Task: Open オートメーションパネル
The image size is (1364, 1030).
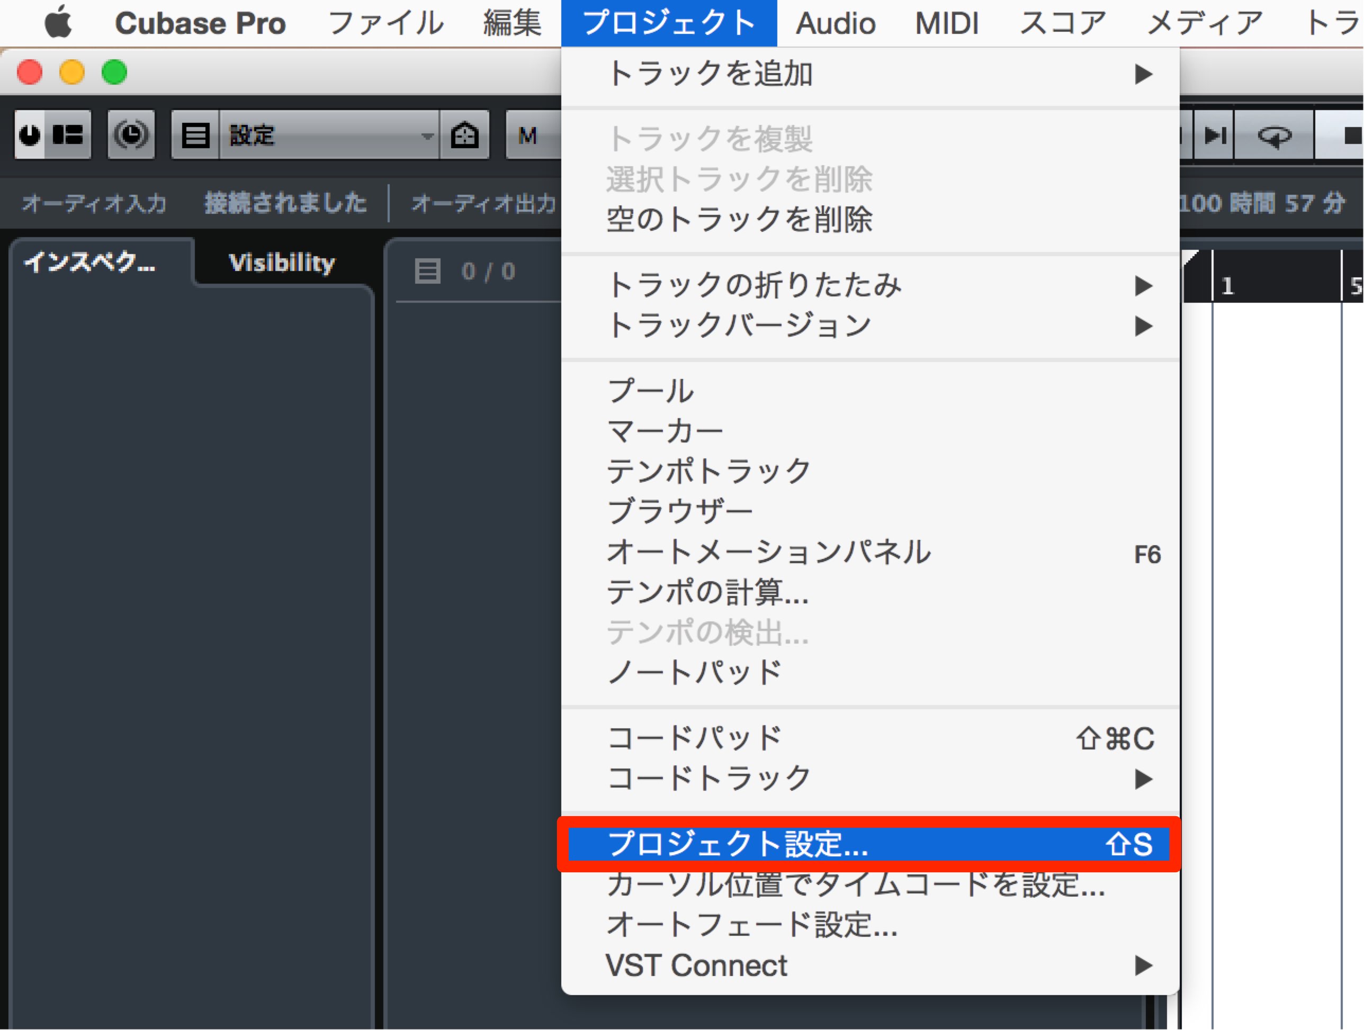Action: (x=870, y=552)
